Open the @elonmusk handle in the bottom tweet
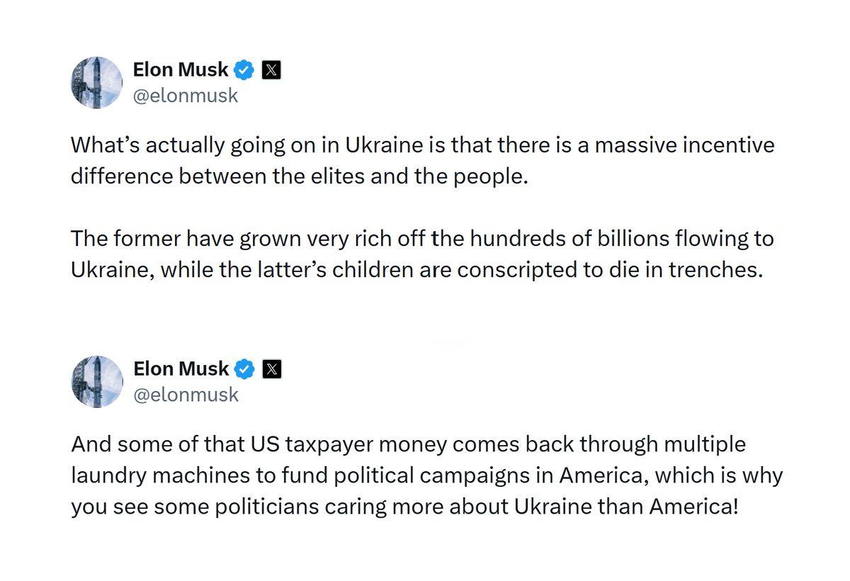850x581 pixels. click(186, 395)
